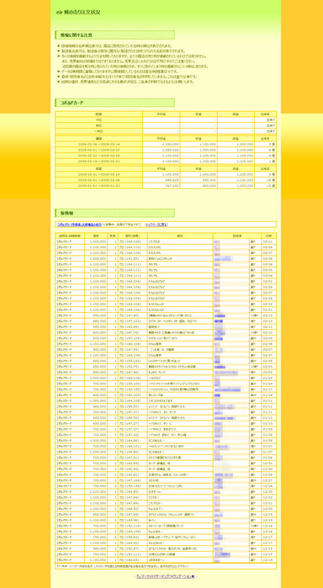The image size is (323, 588).
Task: Select the monthly range 2009-01-01 ~2009-01-31
Action: point(99,186)
